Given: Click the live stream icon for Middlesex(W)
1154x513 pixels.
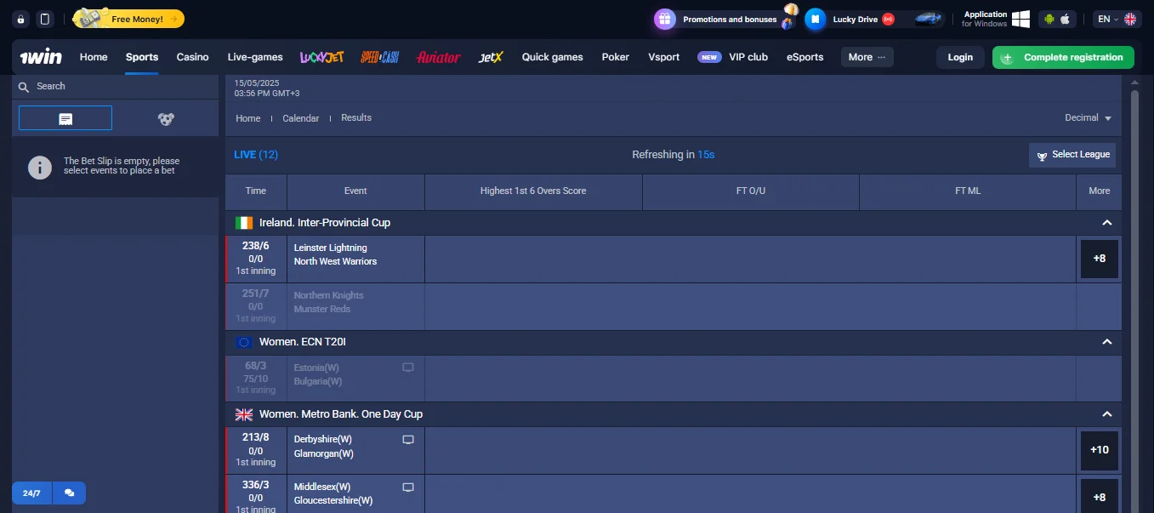Looking at the screenshot, I should tap(408, 487).
